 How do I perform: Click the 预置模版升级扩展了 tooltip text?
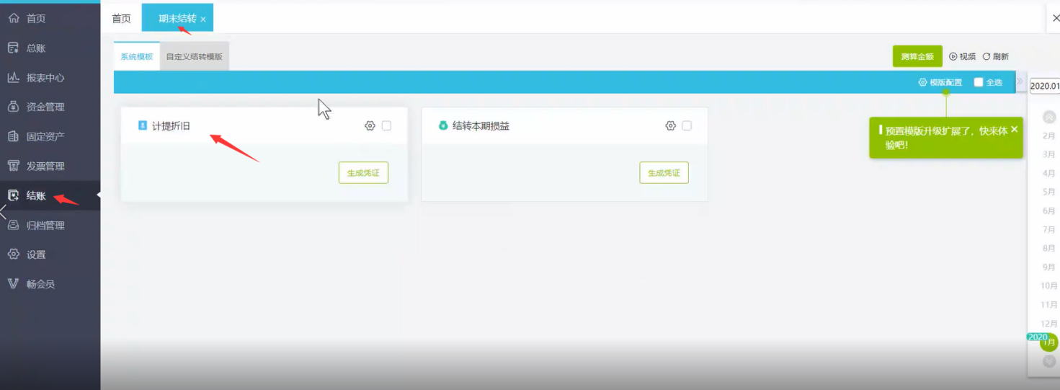(946, 138)
